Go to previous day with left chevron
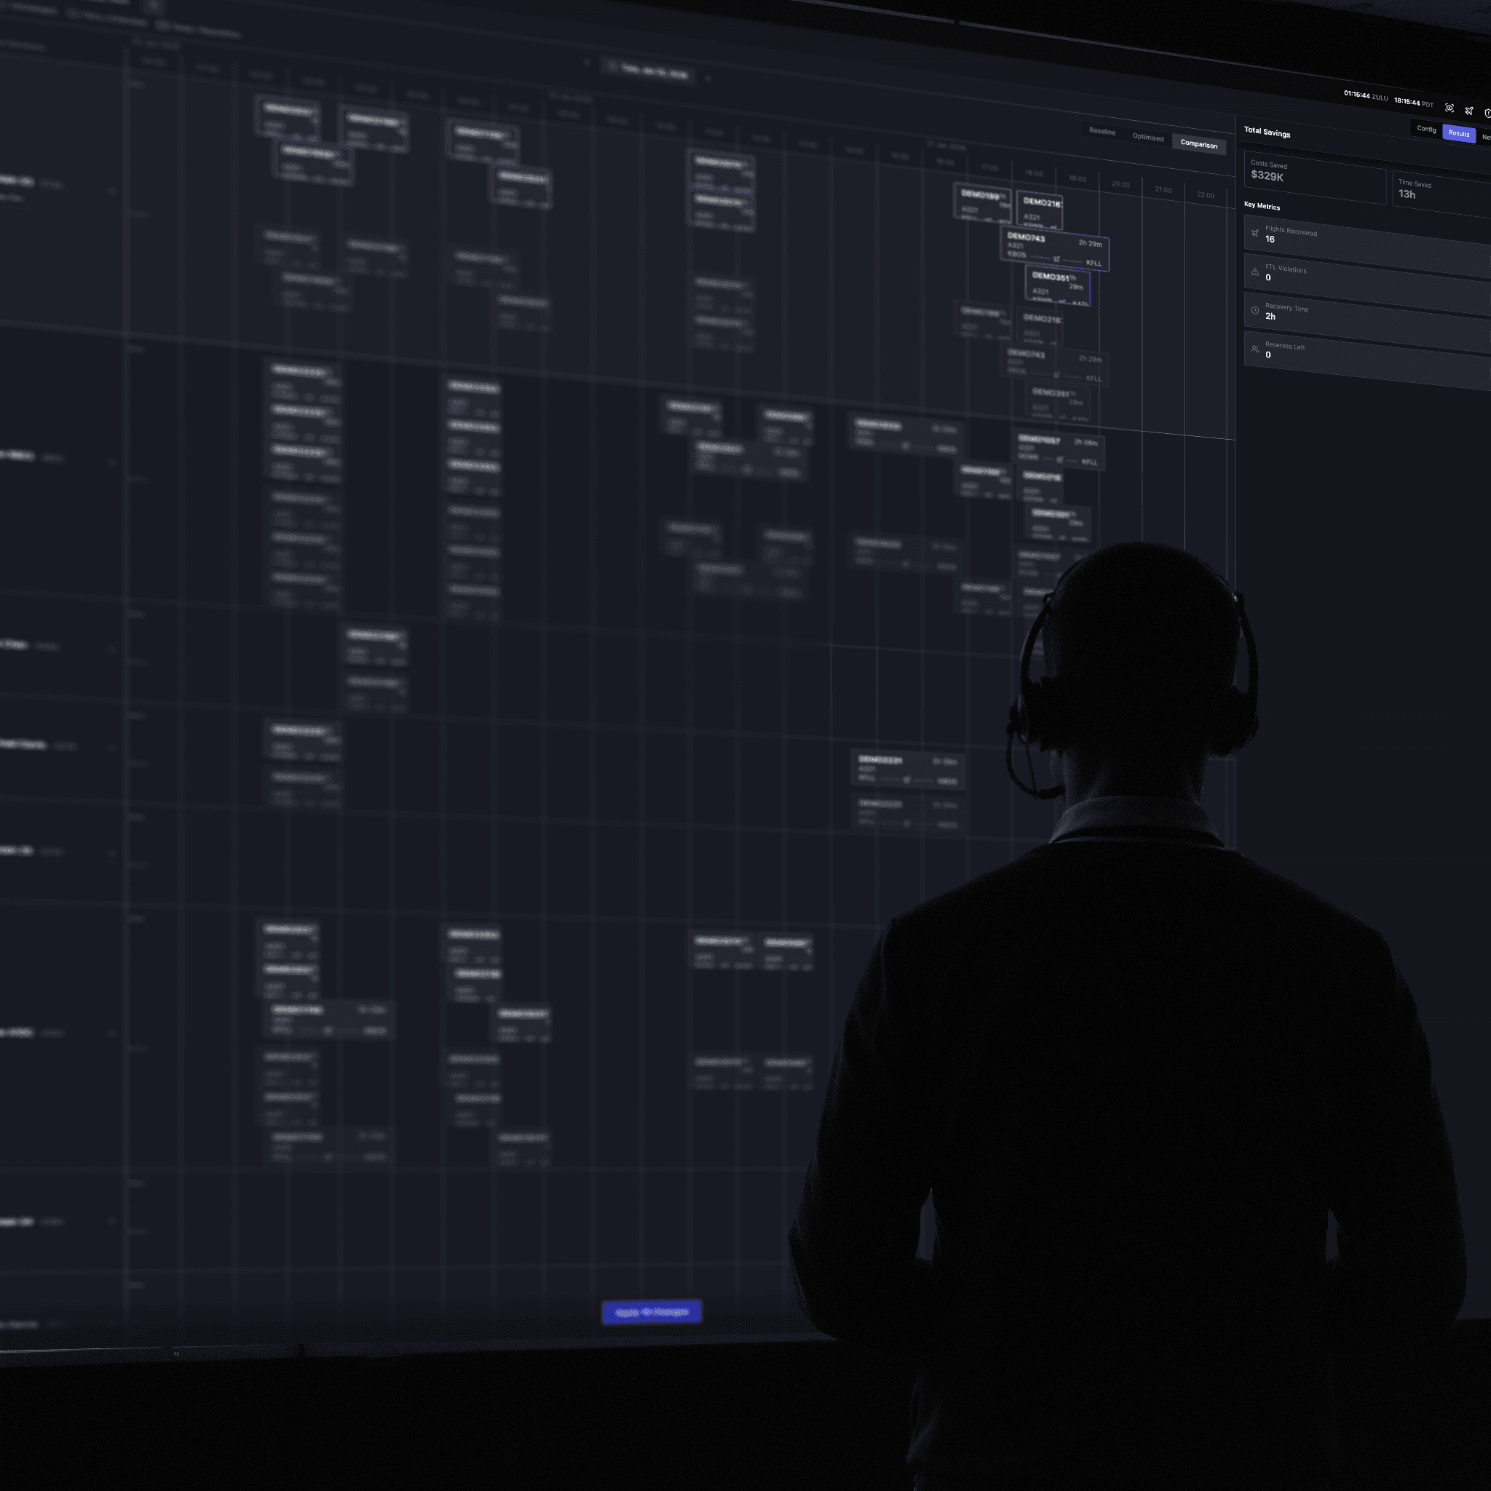 [588, 63]
